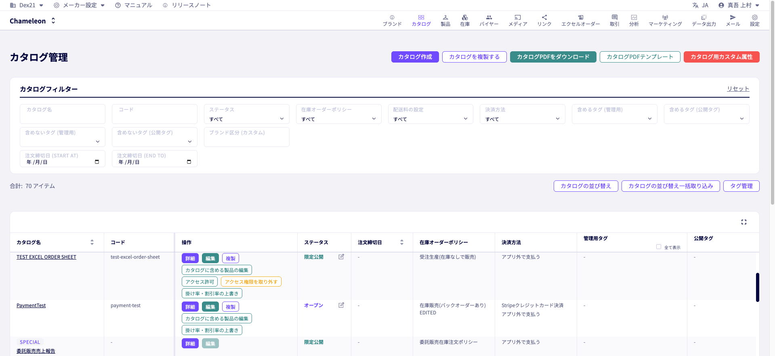Open the タグ管理 button
The image size is (775, 356).
tap(741, 186)
